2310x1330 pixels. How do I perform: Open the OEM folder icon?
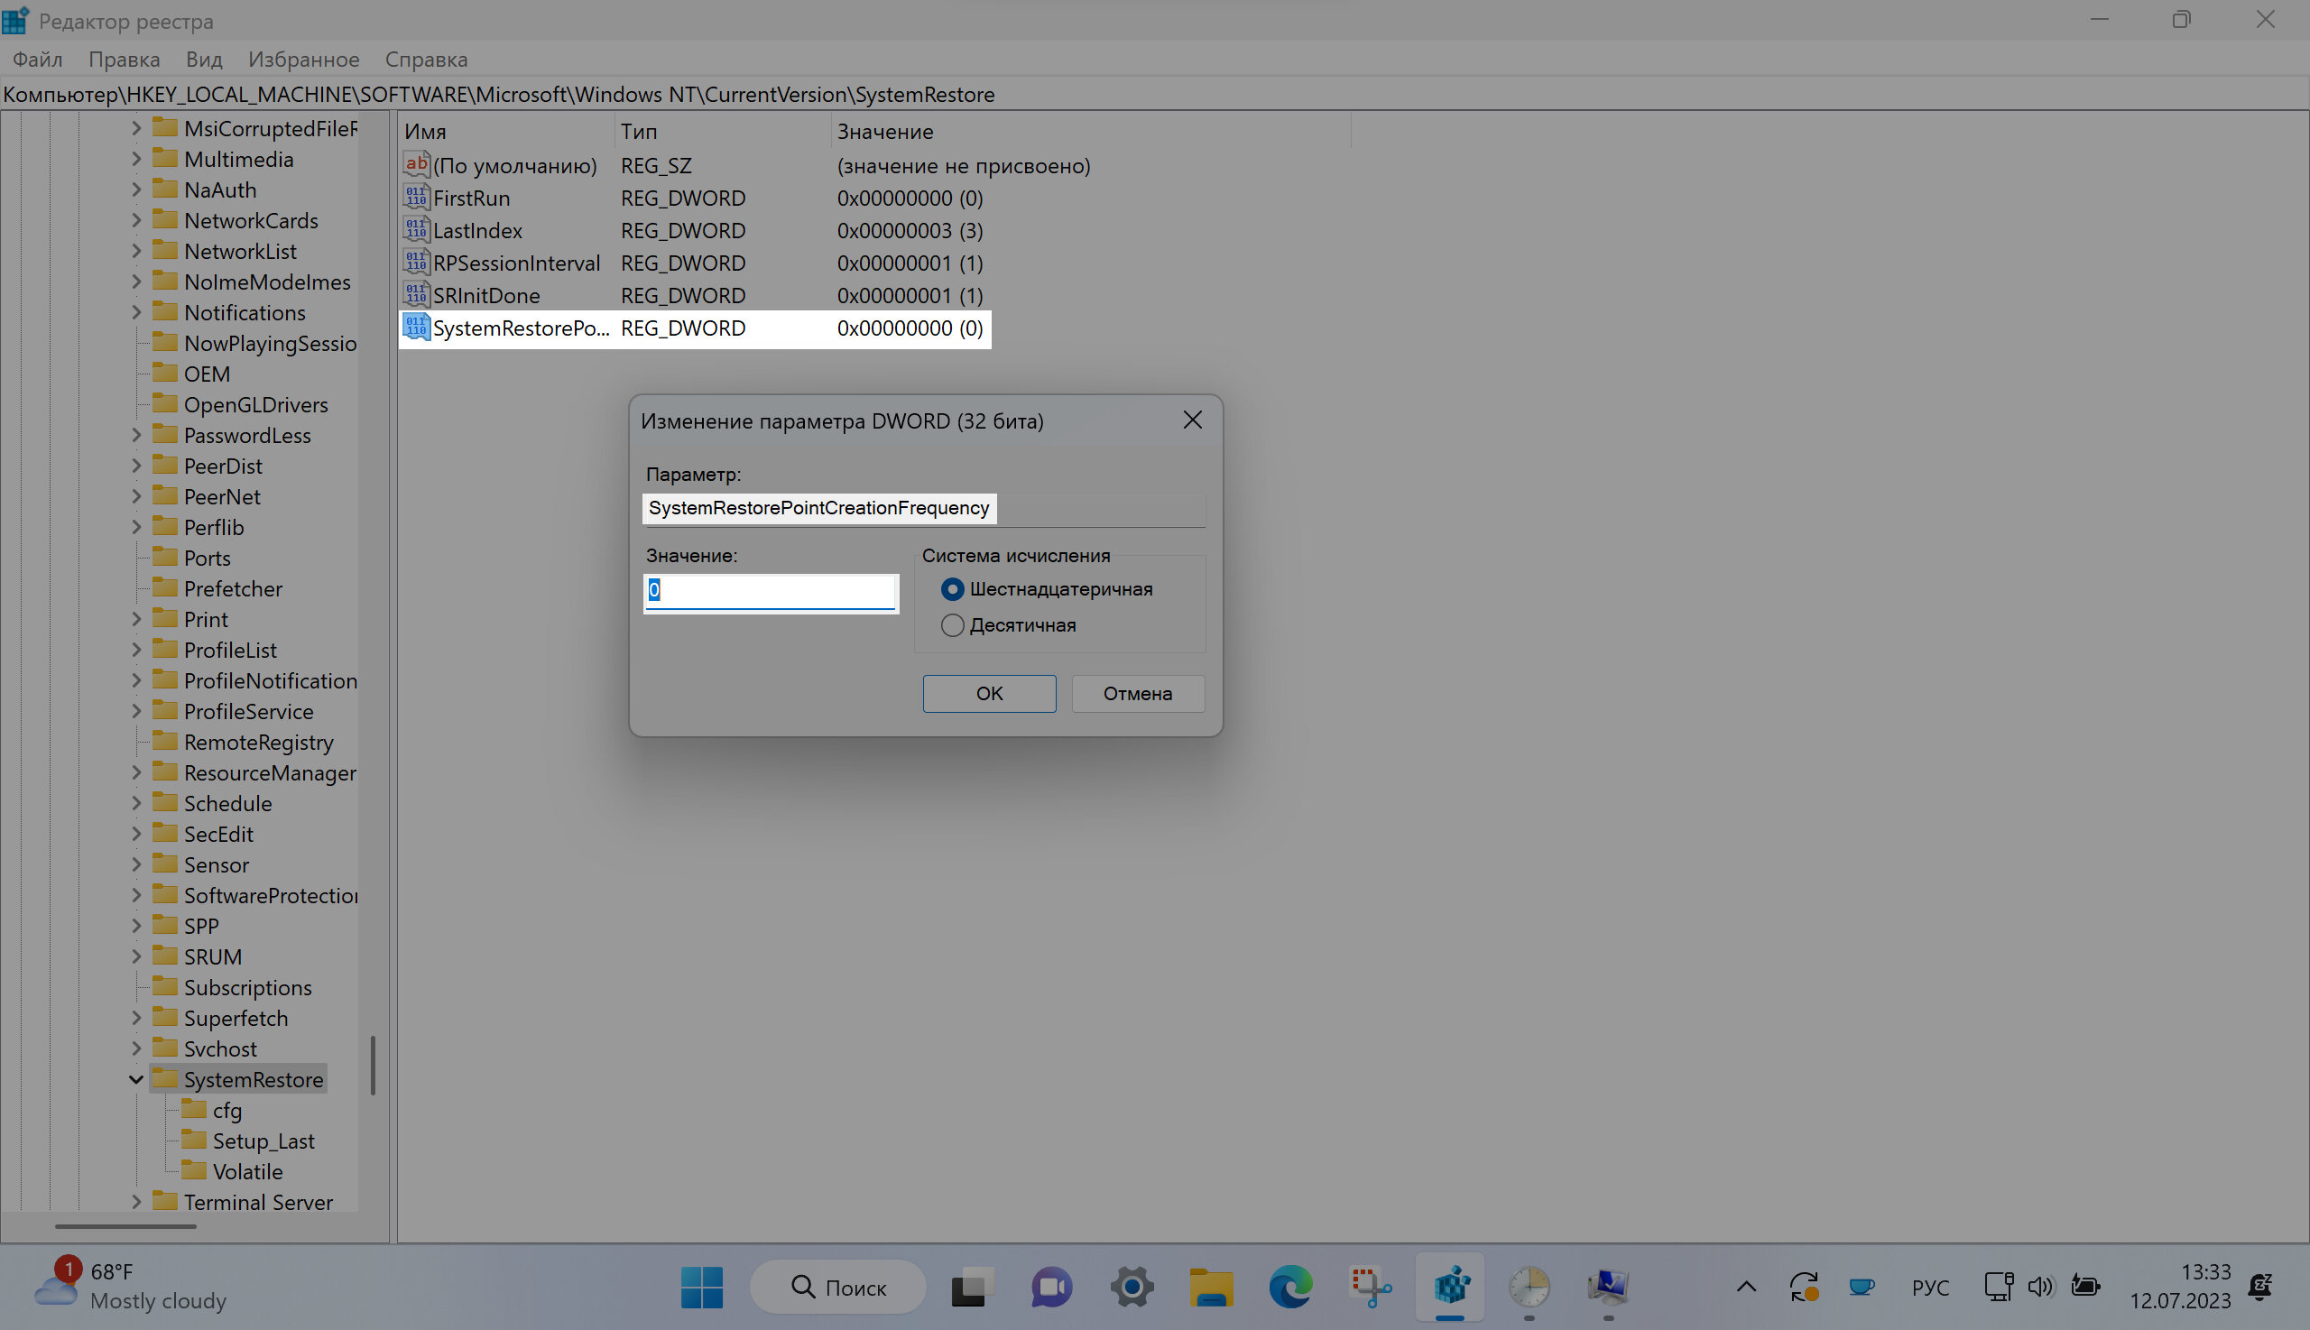pyautogui.click(x=165, y=373)
